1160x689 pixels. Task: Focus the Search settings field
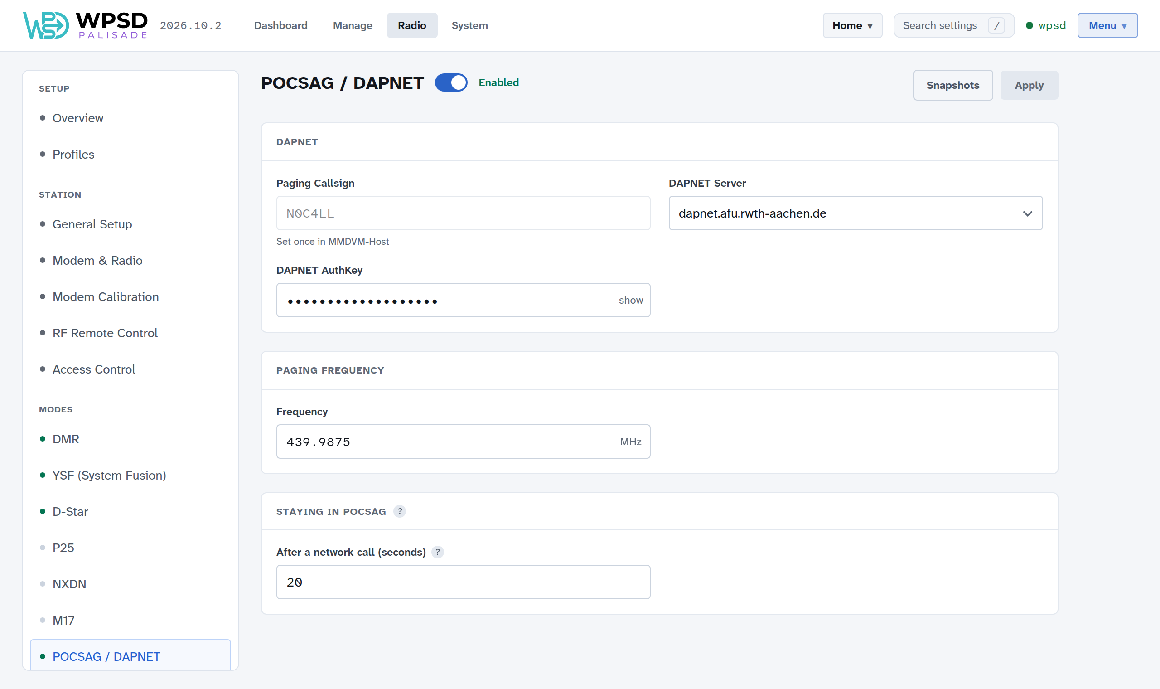click(954, 25)
